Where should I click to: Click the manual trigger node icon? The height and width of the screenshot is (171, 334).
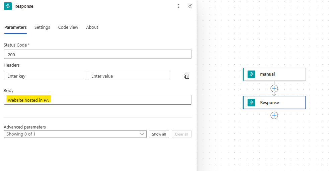point(251,74)
